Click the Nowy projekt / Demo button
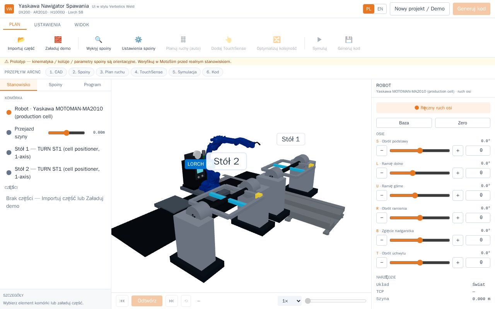The image size is (495, 309). click(420, 9)
